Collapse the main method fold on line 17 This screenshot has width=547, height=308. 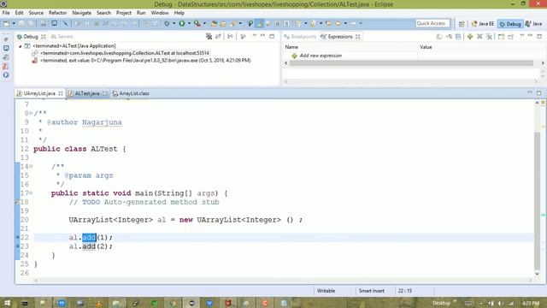point(31,192)
